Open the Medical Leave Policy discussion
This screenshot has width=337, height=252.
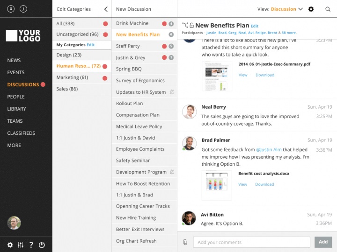click(144, 126)
